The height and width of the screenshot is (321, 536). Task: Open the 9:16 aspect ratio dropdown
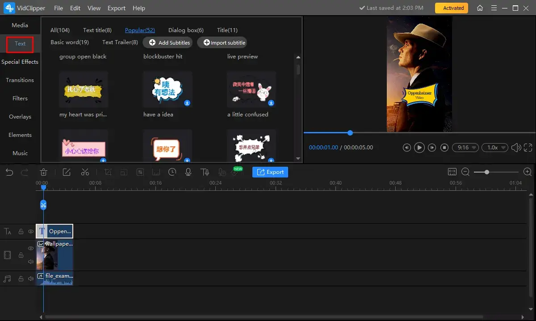pyautogui.click(x=465, y=148)
